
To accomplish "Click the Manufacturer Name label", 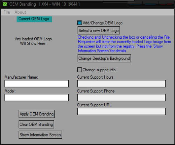I will coord(21,77).
